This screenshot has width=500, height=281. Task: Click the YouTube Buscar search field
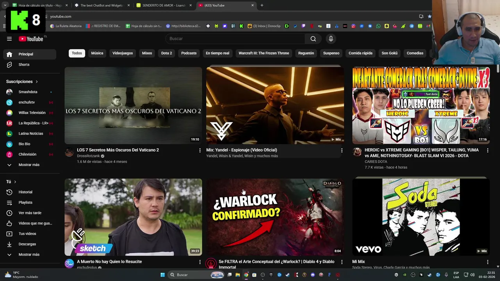(x=235, y=39)
